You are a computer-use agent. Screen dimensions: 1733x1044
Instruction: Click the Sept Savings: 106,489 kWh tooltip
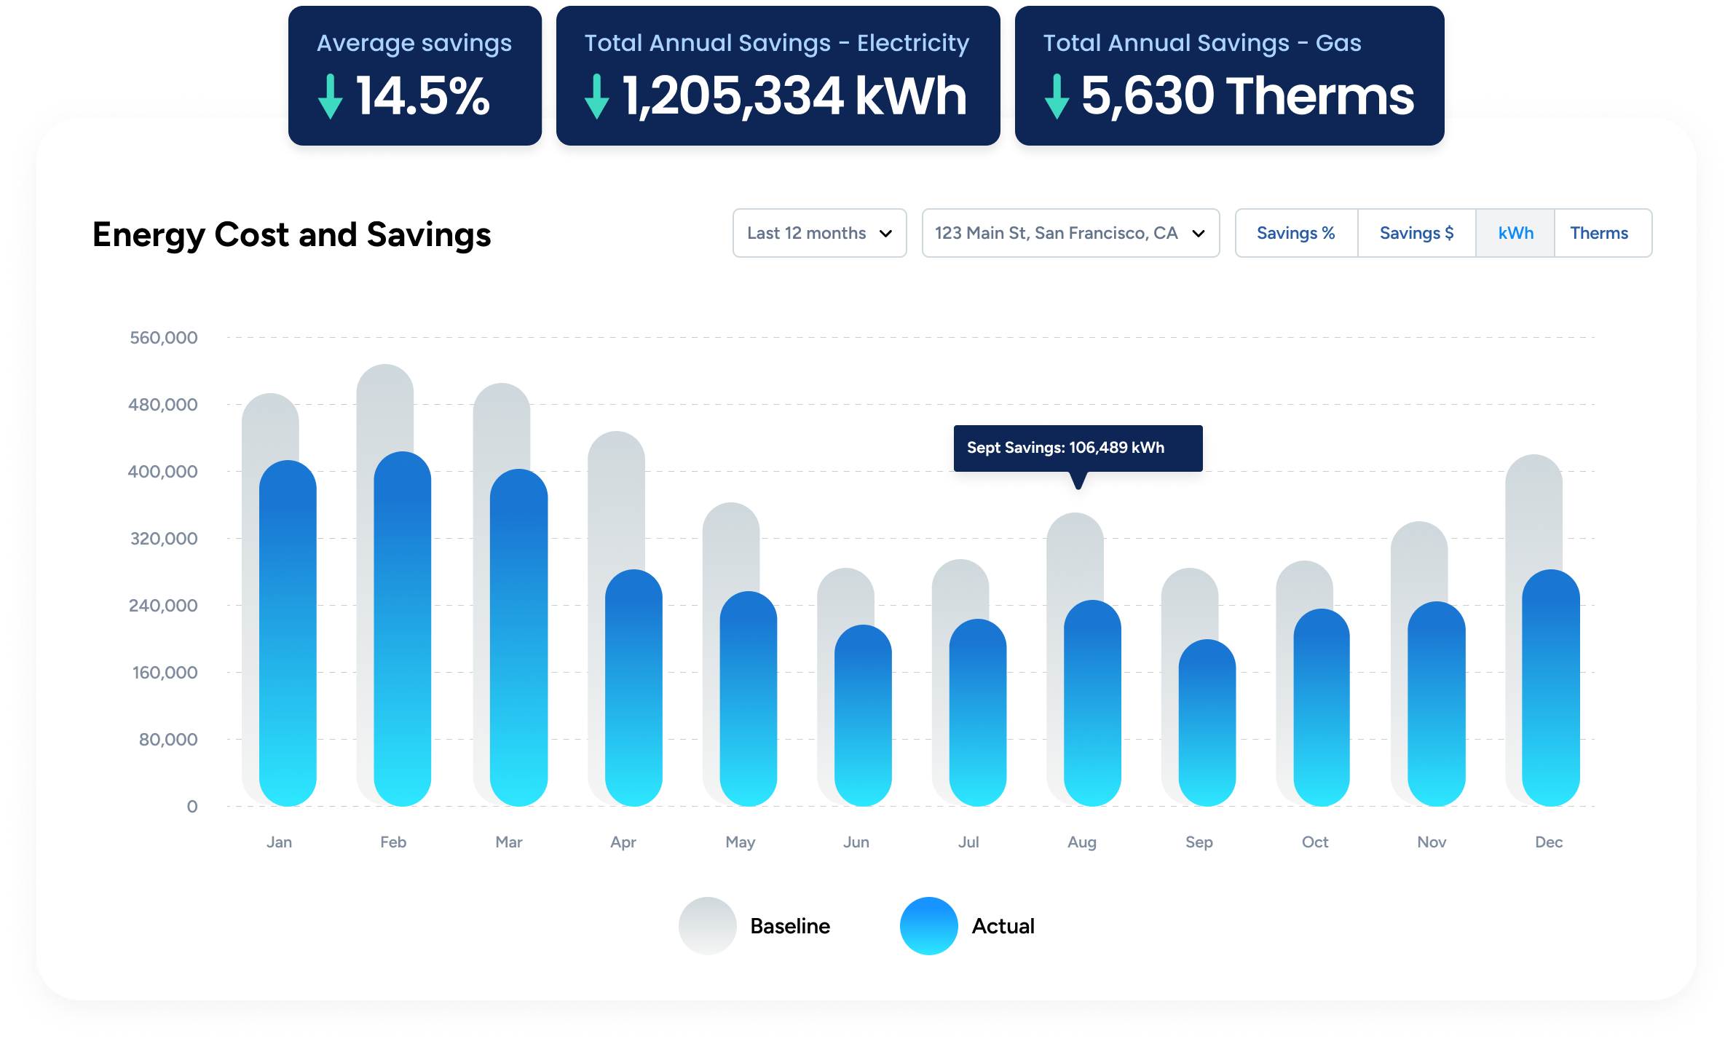tap(1078, 448)
